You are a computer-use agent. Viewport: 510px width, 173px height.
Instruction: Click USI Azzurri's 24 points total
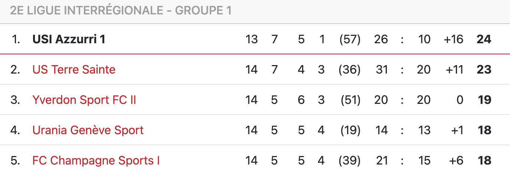pos(484,39)
